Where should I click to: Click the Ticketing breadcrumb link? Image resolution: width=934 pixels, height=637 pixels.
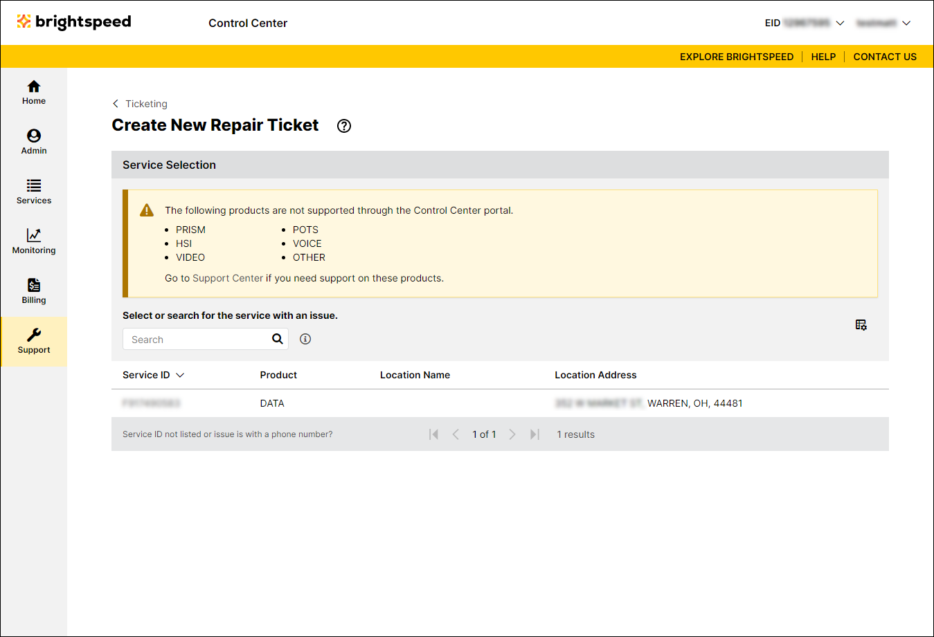(146, 104)
